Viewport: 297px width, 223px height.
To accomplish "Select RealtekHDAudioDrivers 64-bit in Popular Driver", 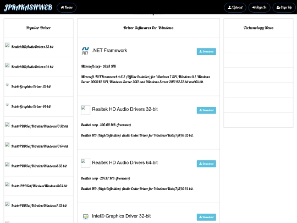I will coord(32,67).
